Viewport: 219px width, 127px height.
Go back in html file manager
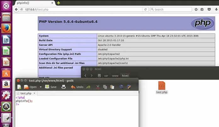point(86,76)
